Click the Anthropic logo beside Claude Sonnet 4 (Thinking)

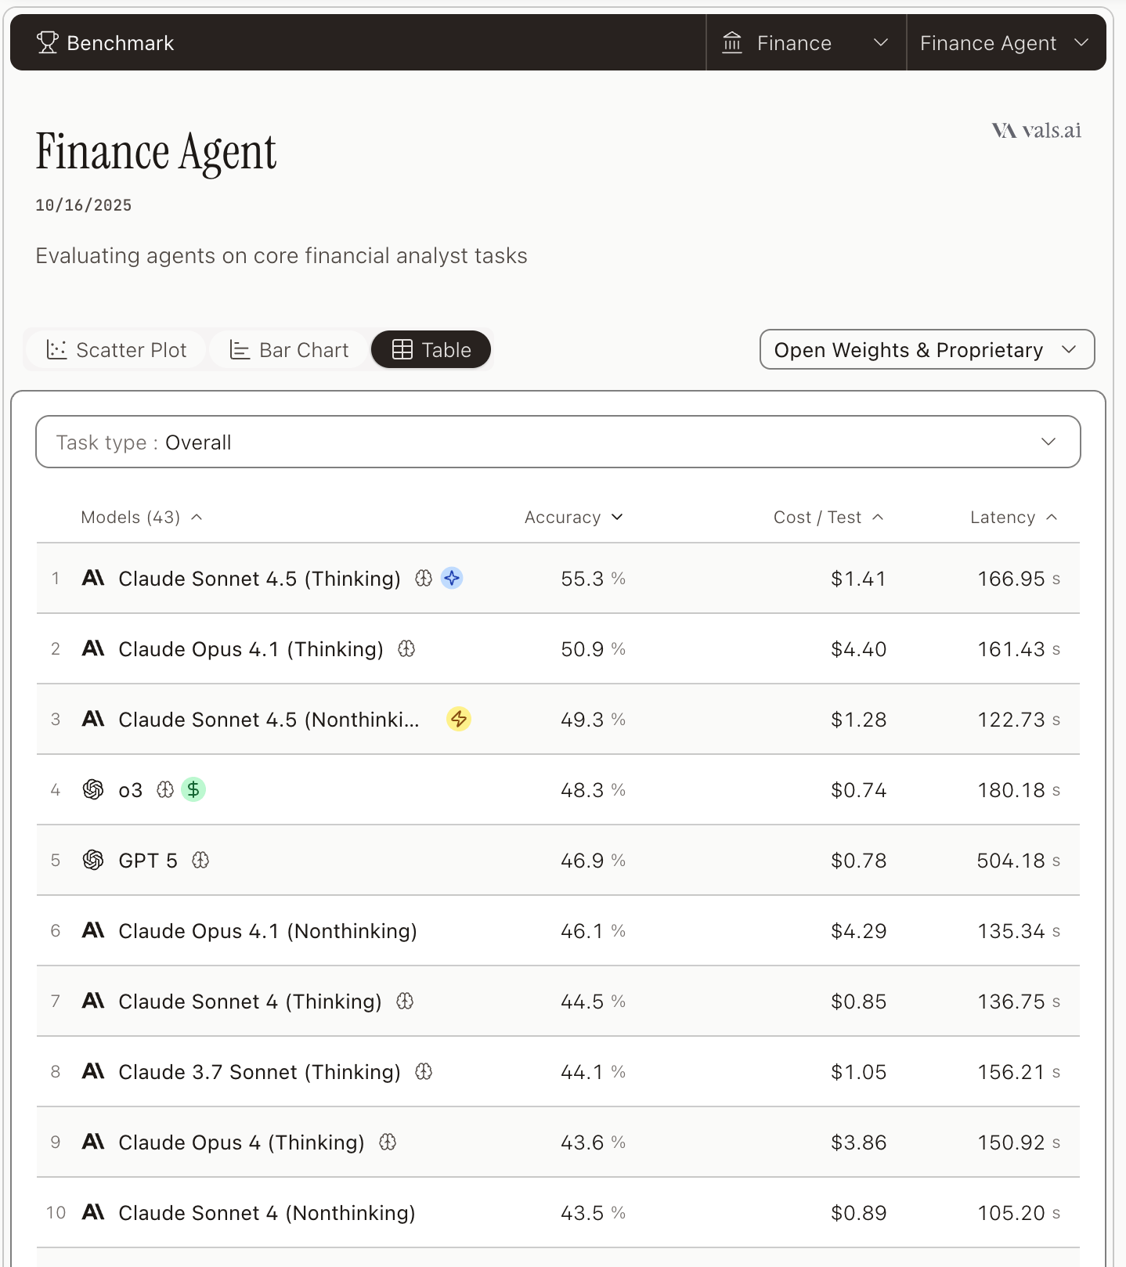pos(93,1002)
